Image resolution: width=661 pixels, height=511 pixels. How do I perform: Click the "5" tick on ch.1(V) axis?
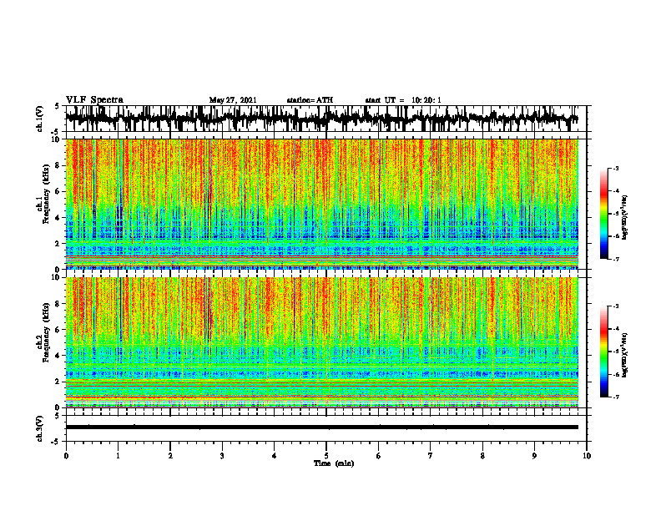tap(58, 106)
